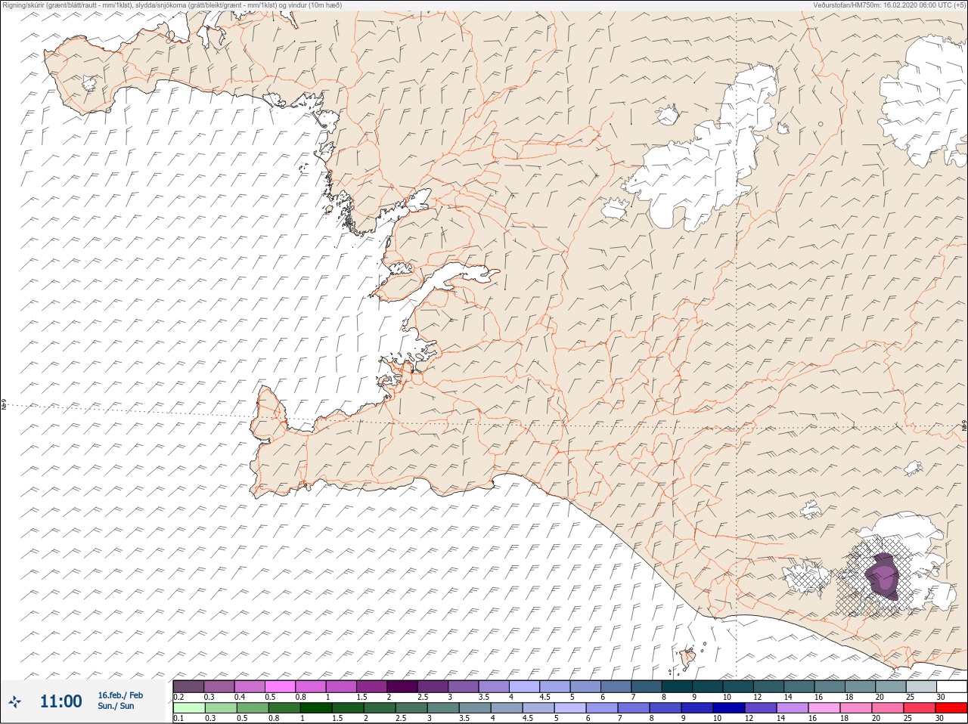Select bright red 30 swatch ending lower legend
This screenshot has width=968, height=724.
pyautogui.click(x=951, y=708)
